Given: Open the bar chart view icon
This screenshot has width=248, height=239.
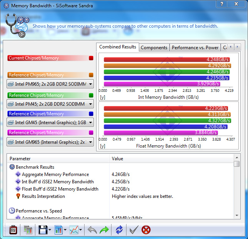Looking at the screenshot, I should [58, 230].
